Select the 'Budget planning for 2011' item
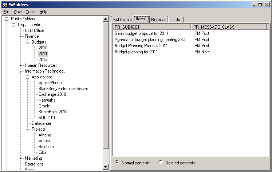 click(136, 52)
